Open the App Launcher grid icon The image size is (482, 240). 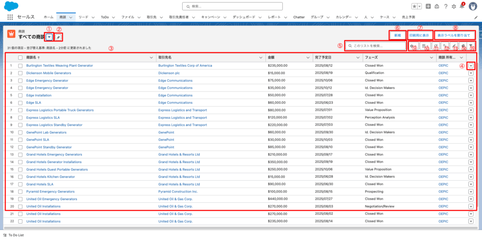(x=10, y=17)
